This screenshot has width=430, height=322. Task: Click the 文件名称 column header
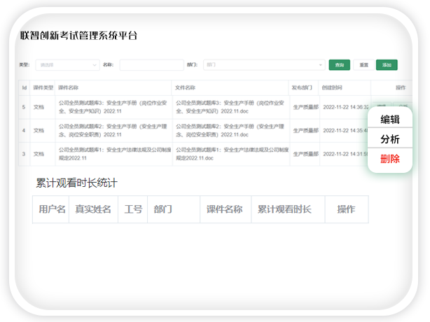[x=185, y=88]
